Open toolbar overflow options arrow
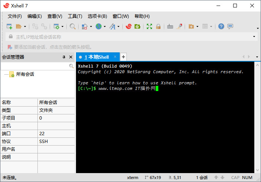This screenshot has width=261, height=182. pos(258,28)
